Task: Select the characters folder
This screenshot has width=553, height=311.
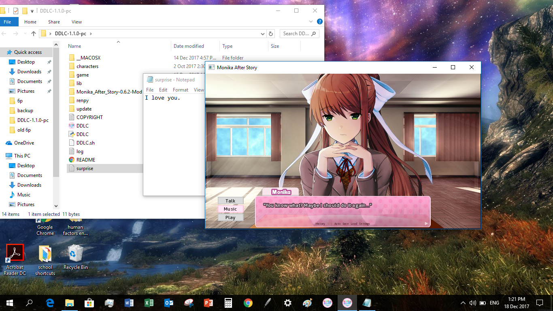Action: pyautogui.click(x=87, y=66)
